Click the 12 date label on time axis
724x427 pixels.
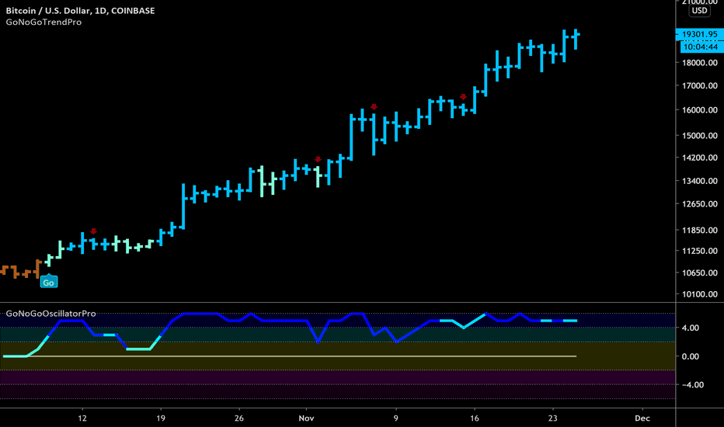click(82, 418)
